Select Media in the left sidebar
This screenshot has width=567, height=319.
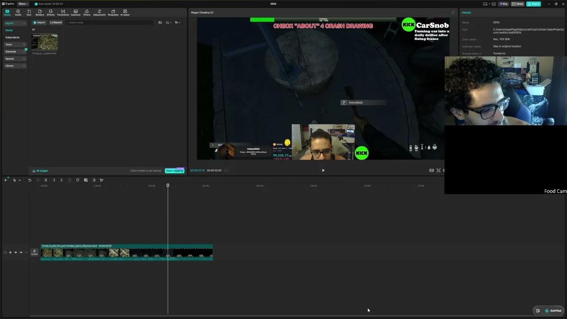[9, 30]
